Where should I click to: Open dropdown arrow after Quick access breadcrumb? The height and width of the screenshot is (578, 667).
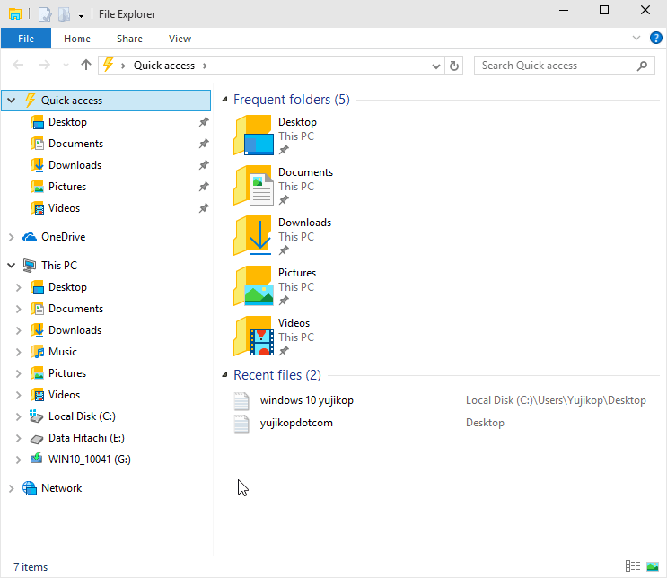tap(205, 66)
